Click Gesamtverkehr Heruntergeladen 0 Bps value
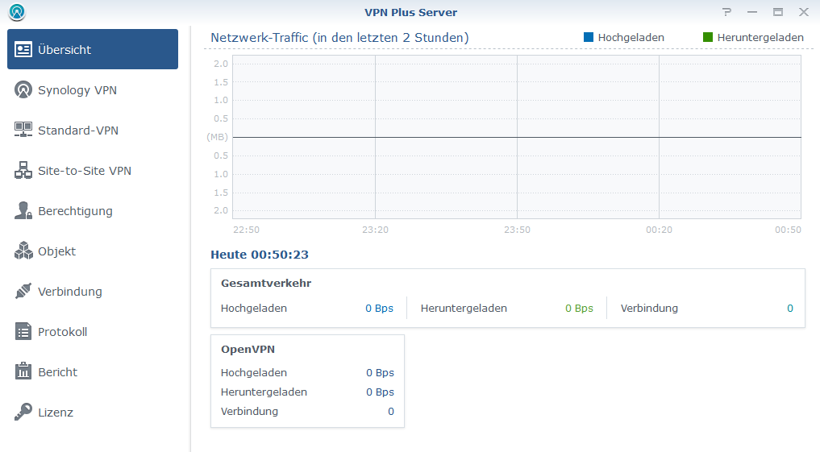This screenshot has width=820, height=452. click(579, 309)
